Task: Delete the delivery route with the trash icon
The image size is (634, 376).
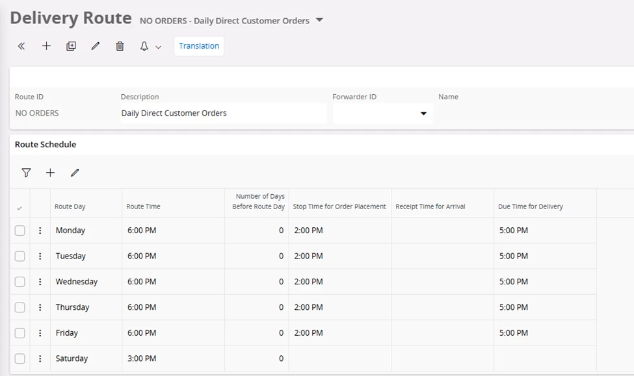Action: coord(120,46)
